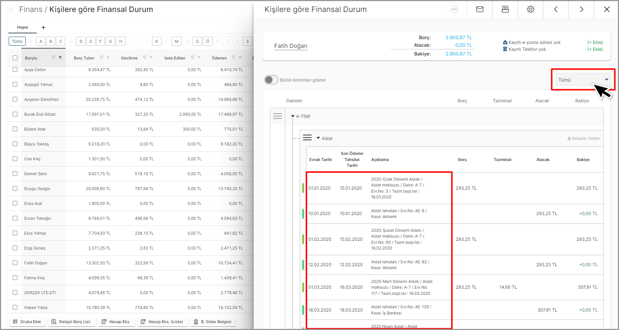619x330 pixels.
Task: Select the Duygu Sezgin debtor name
Action: [x=37, y=189]
